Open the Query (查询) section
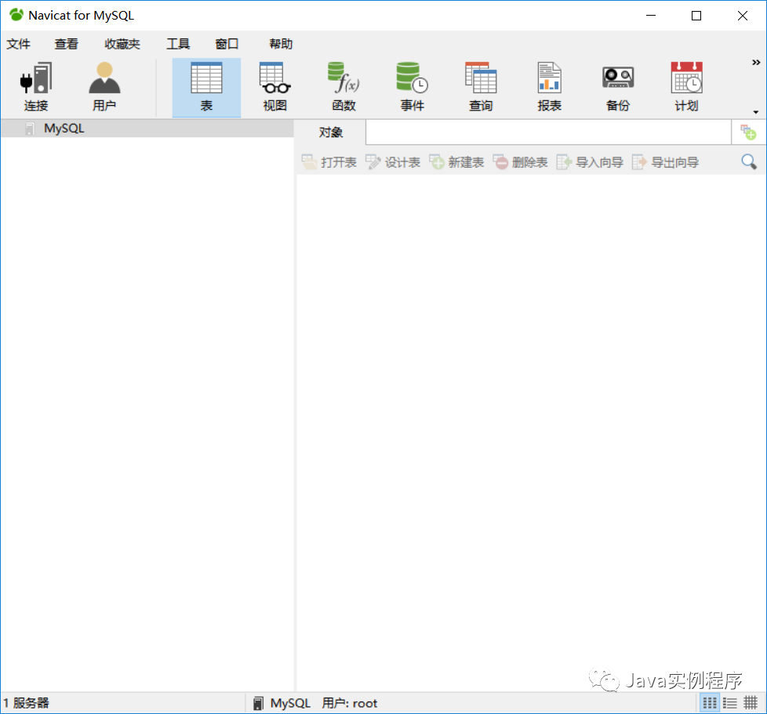Screen dimensions: 767x714 [481, 88]
